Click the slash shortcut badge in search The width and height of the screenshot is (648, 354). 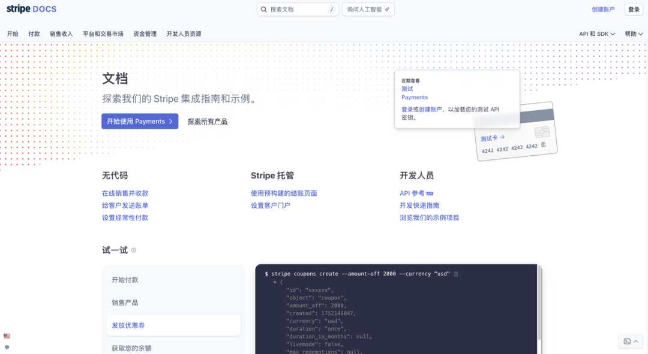[331, 10]
